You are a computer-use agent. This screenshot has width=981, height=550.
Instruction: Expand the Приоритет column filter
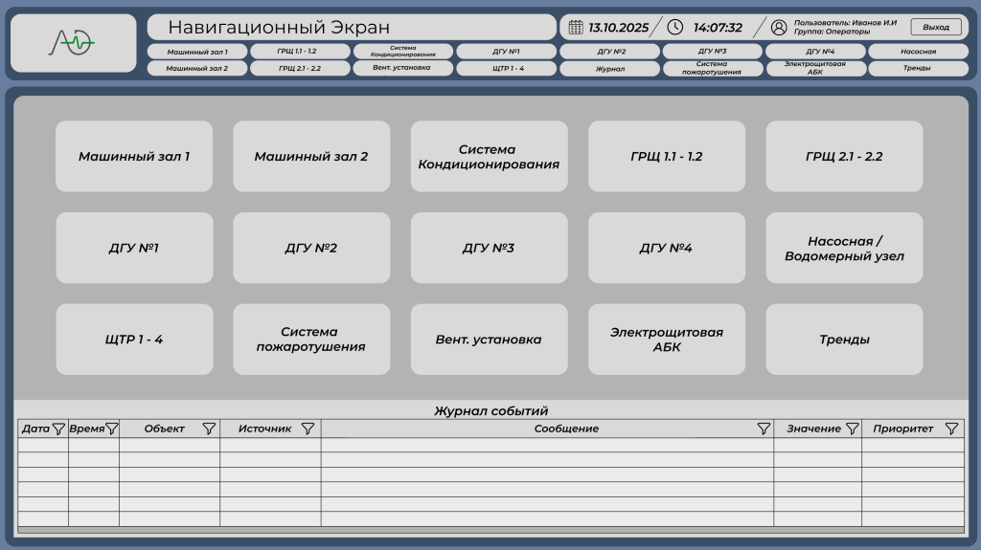(x=951, y=429)
